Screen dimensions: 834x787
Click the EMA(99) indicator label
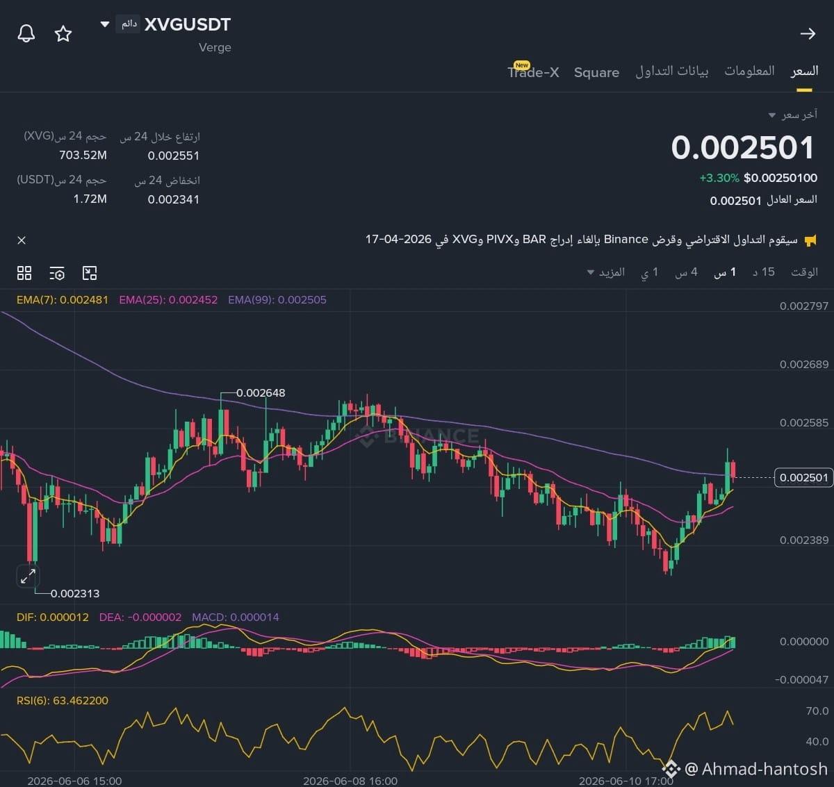click(x=277, y=300)
